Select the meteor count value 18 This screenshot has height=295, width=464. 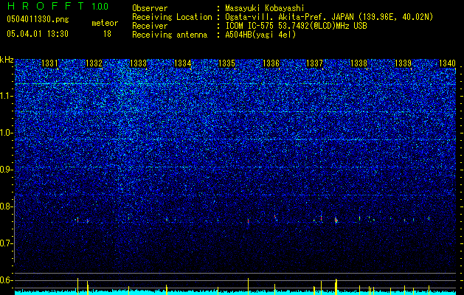[107, 34]
